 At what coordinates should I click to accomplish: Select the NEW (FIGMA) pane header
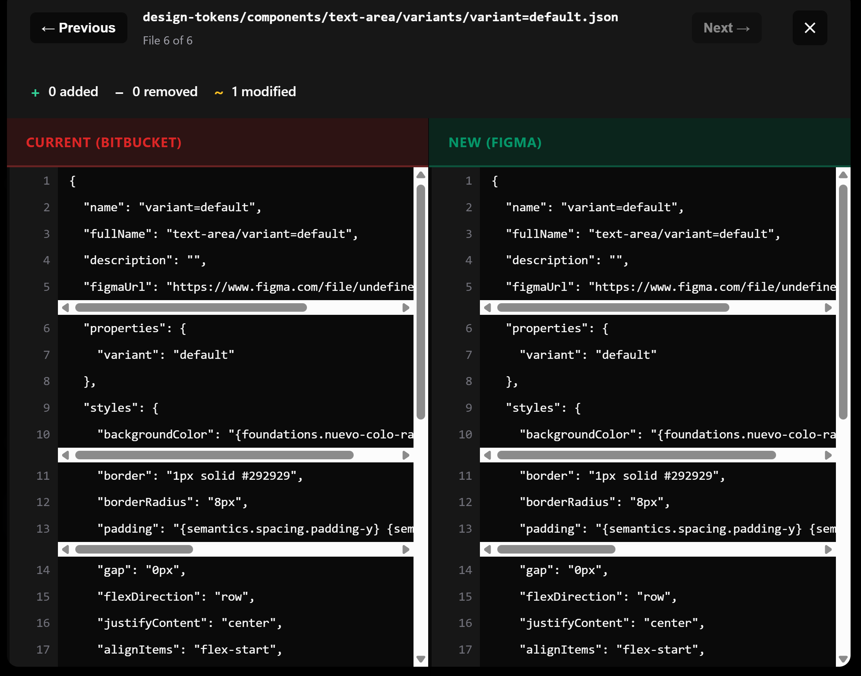(495, 143)
